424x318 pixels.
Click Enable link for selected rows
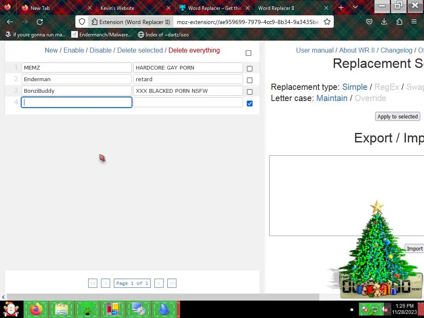click(74, 50)
